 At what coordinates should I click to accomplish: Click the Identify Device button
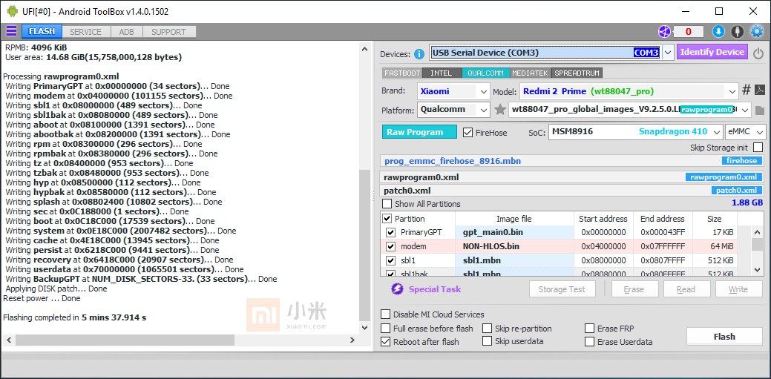click(712, 52)
